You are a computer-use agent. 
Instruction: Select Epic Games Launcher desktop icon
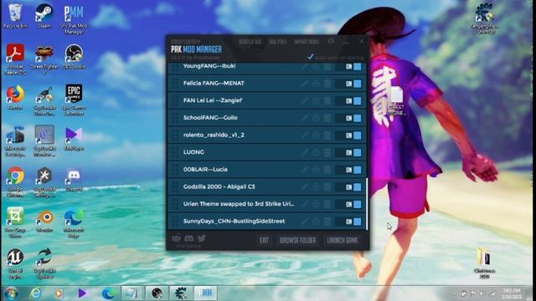[74, 99]
